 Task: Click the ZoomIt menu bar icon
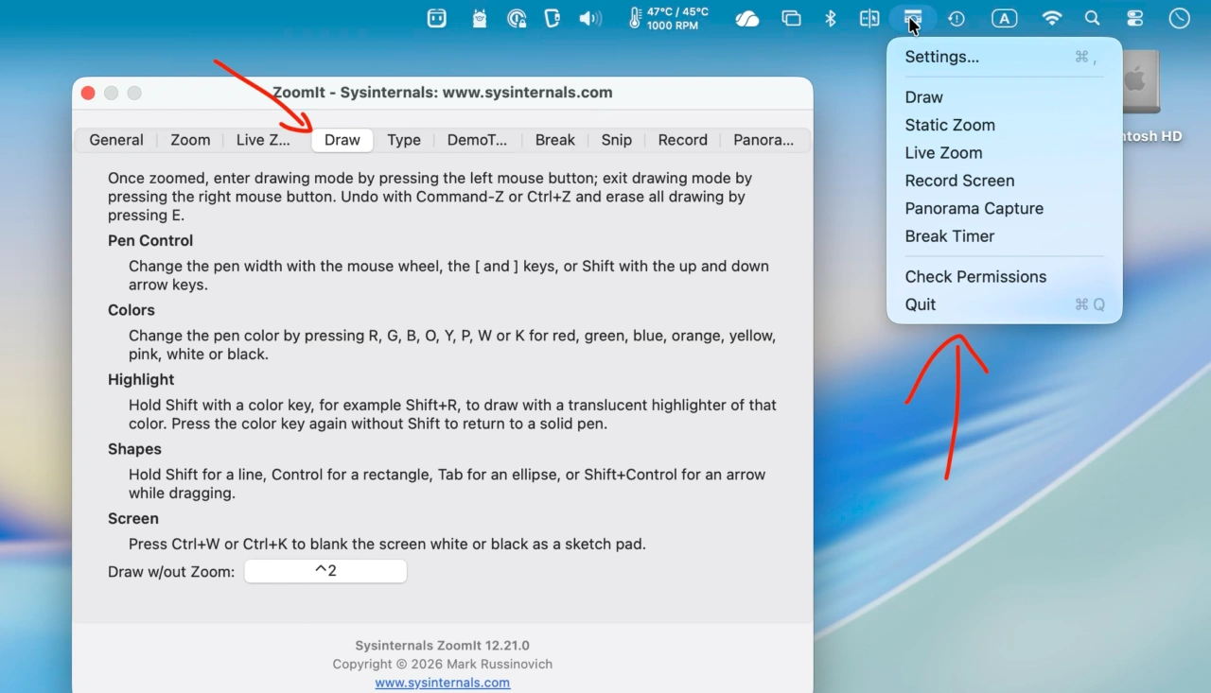click(x=913, y=19)
